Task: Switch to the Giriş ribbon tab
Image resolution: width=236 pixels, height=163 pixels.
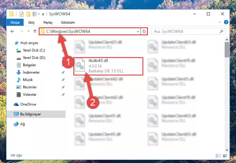Action: (31, 22)
